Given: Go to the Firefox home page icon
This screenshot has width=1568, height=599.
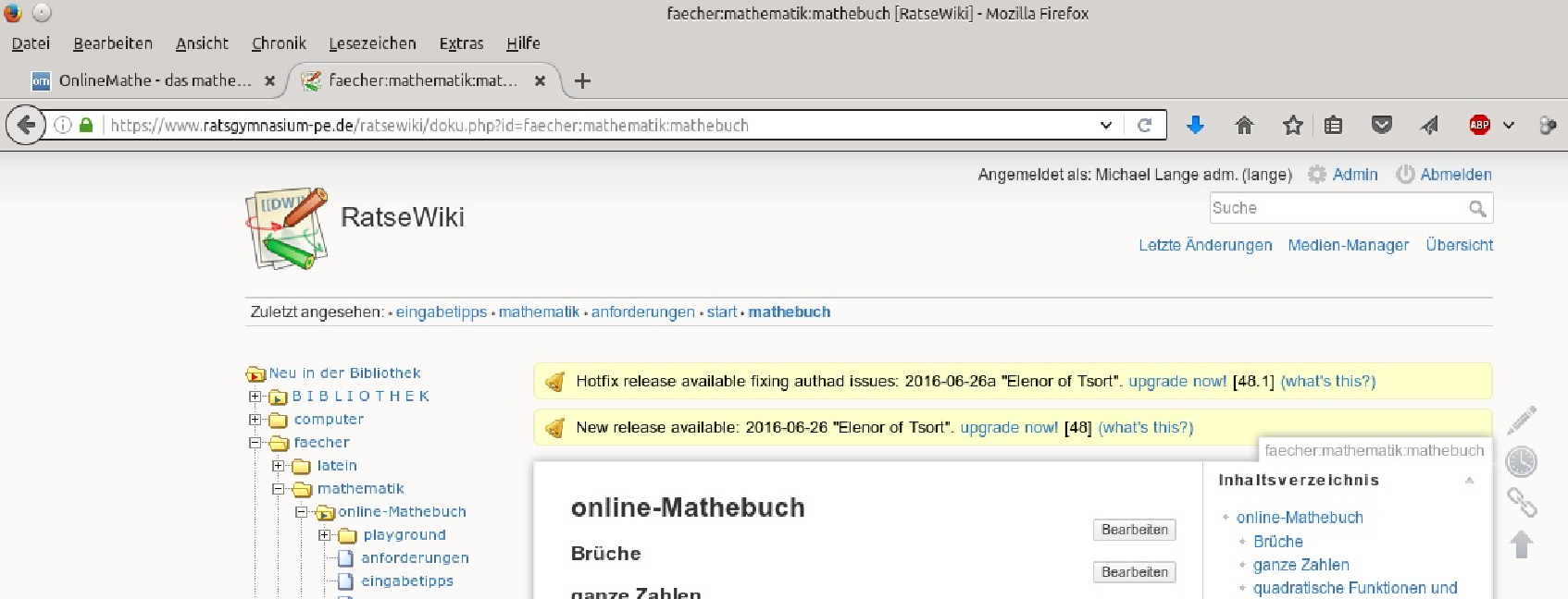Looking at the screenshot, I should 1244,125.
